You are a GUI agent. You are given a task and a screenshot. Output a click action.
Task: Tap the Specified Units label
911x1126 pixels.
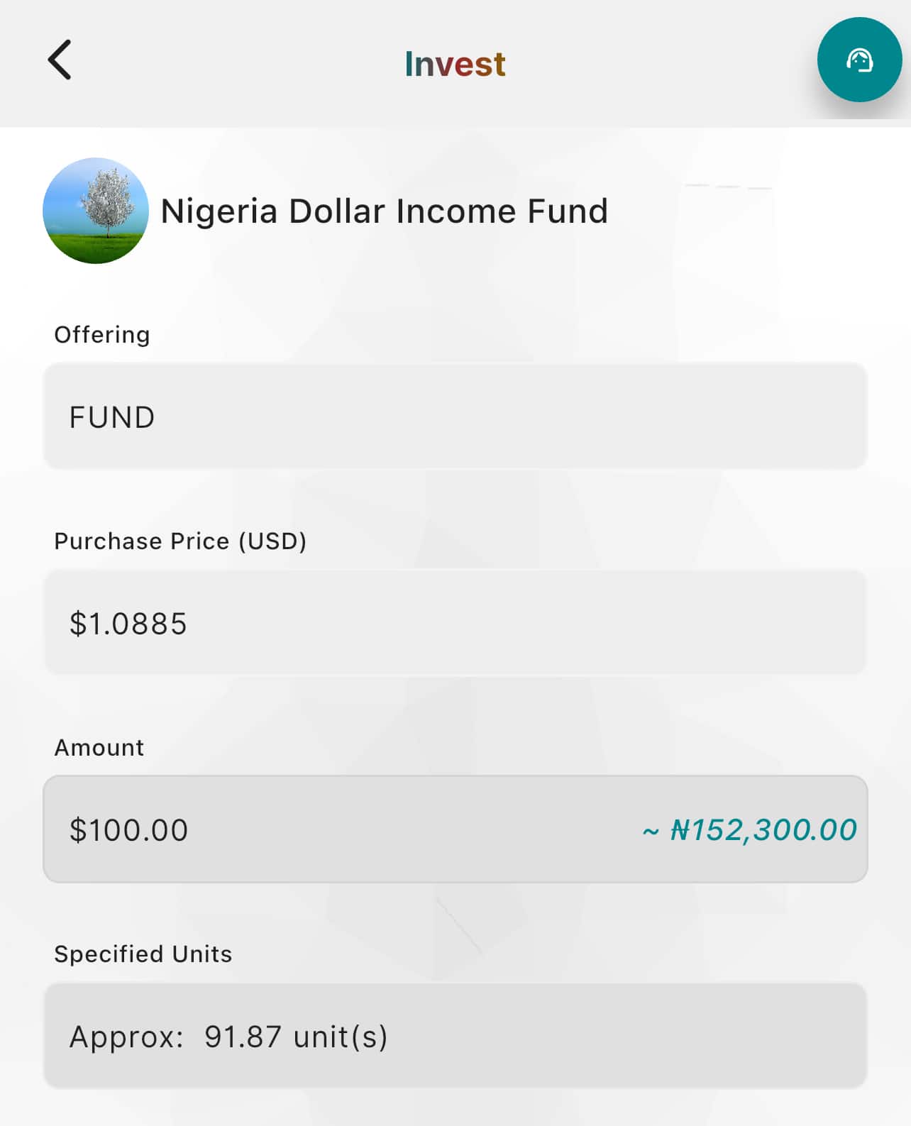click(143, 954)
